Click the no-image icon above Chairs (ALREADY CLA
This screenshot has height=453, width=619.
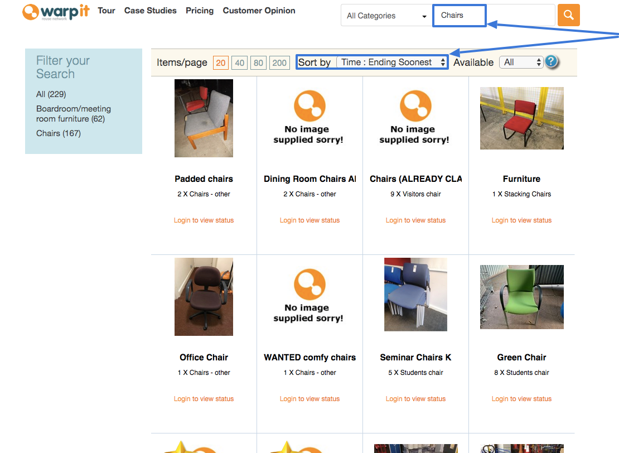[x=415, y=118]
